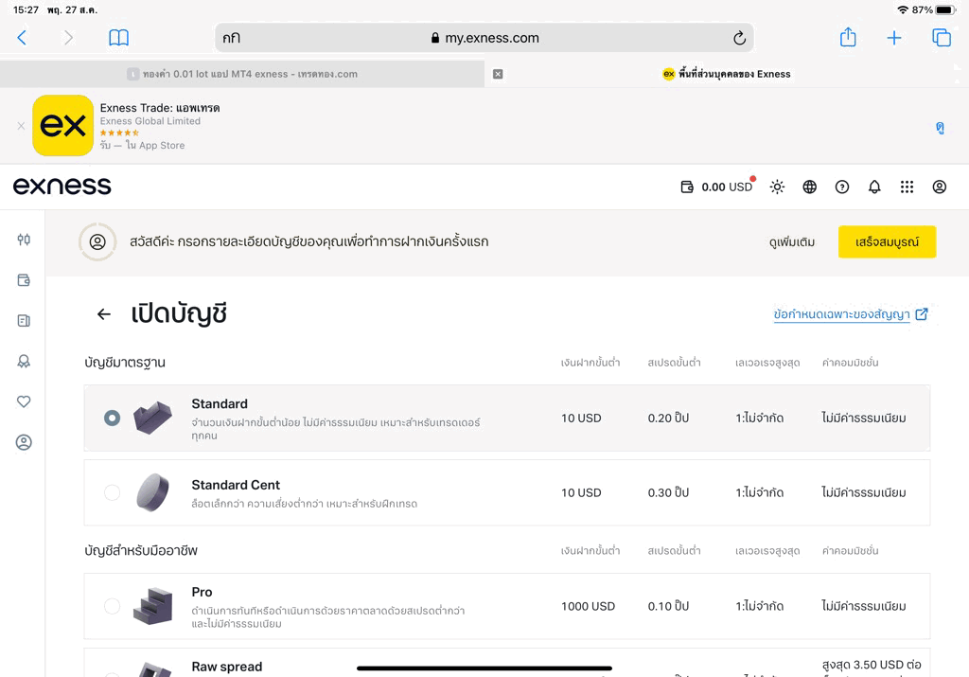Click the 'Standard' account title
The image size is (969, 677).
tap(220, 403)
